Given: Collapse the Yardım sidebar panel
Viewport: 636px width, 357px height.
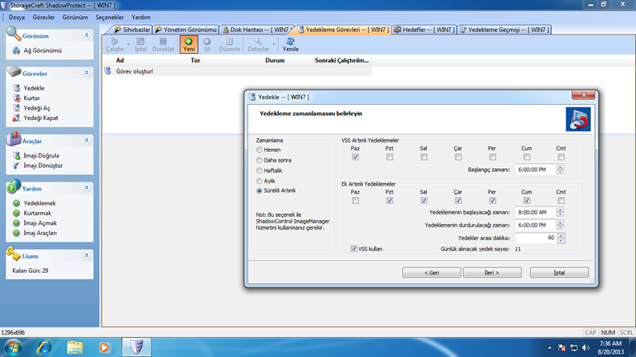Looking at the screenshot, I should pos(87,188).
